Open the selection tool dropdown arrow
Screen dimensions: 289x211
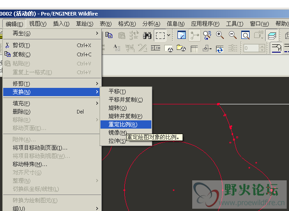click(168, 35)
